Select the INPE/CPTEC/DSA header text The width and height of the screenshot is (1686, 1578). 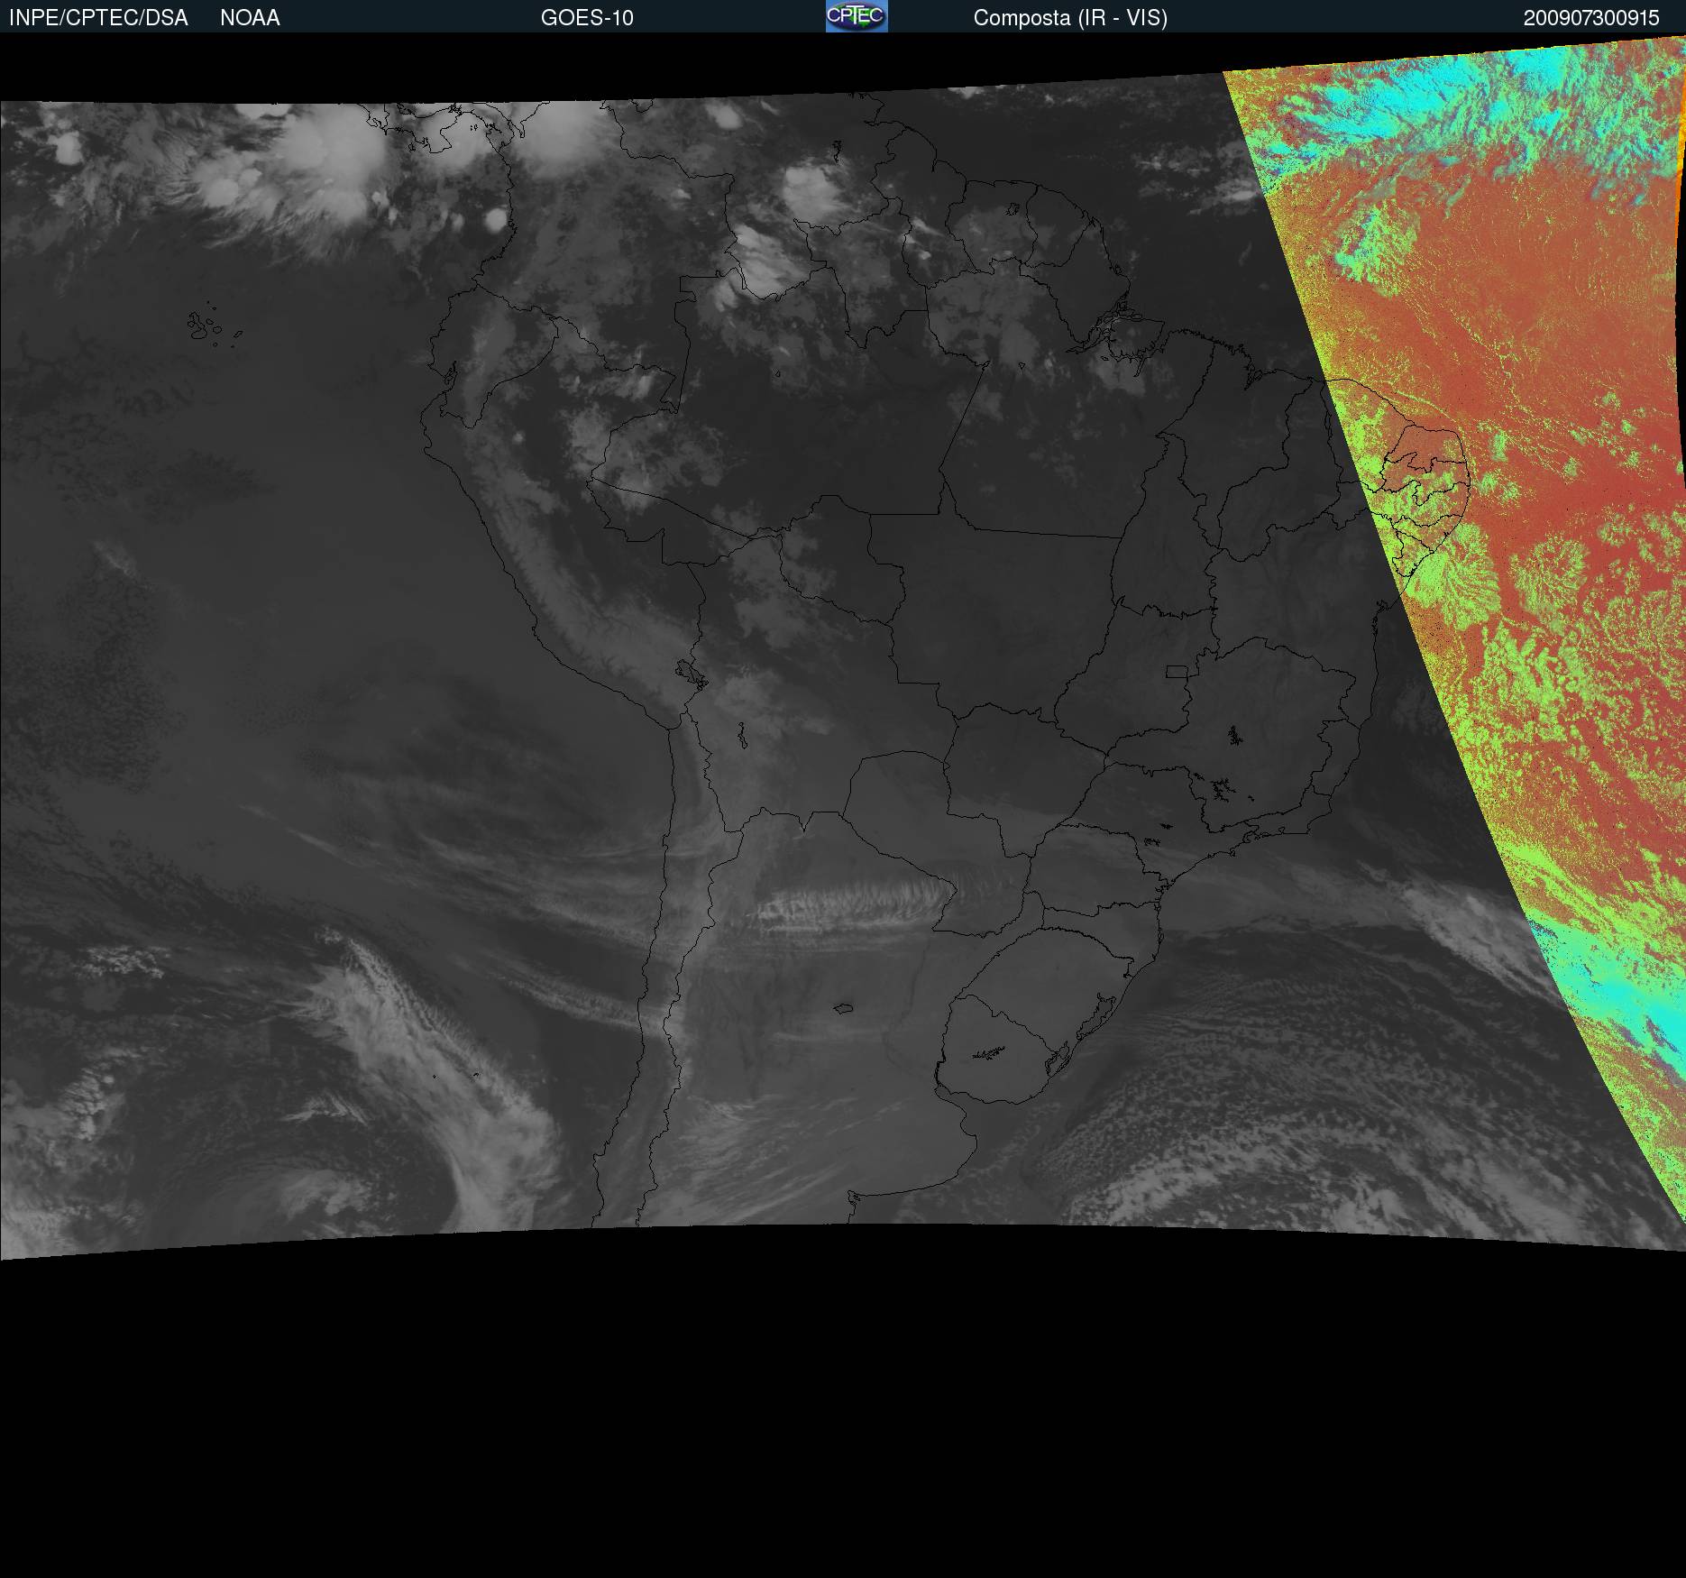pos(98,18)
